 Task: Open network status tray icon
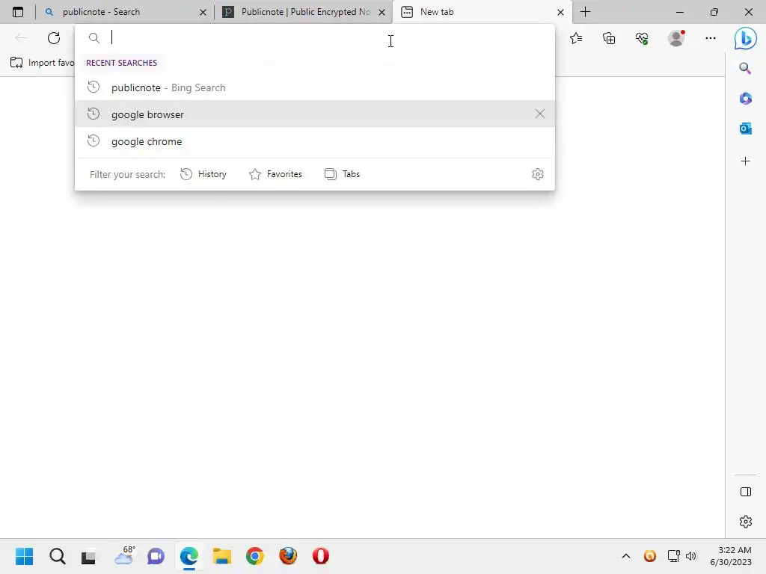pyautogui.click(x=674, y=556)
